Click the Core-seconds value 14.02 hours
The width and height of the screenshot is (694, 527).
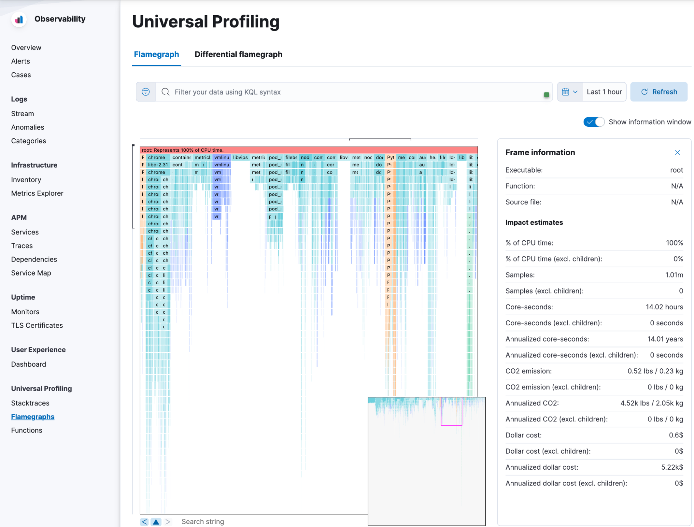(x=664, y=307)
